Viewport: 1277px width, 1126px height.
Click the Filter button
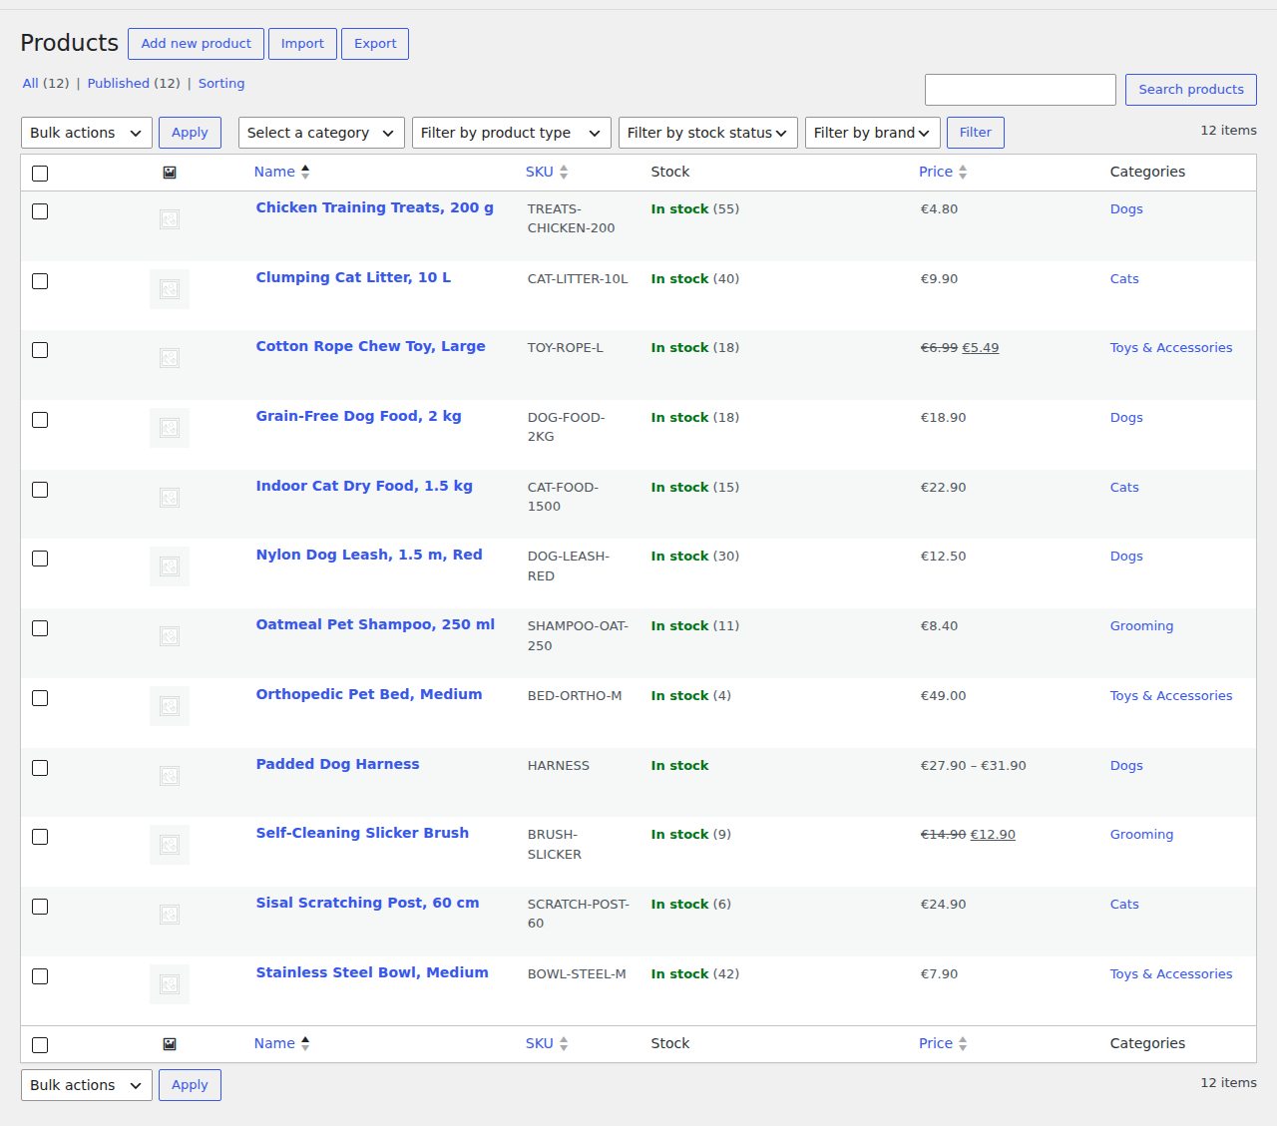[976, 133]
